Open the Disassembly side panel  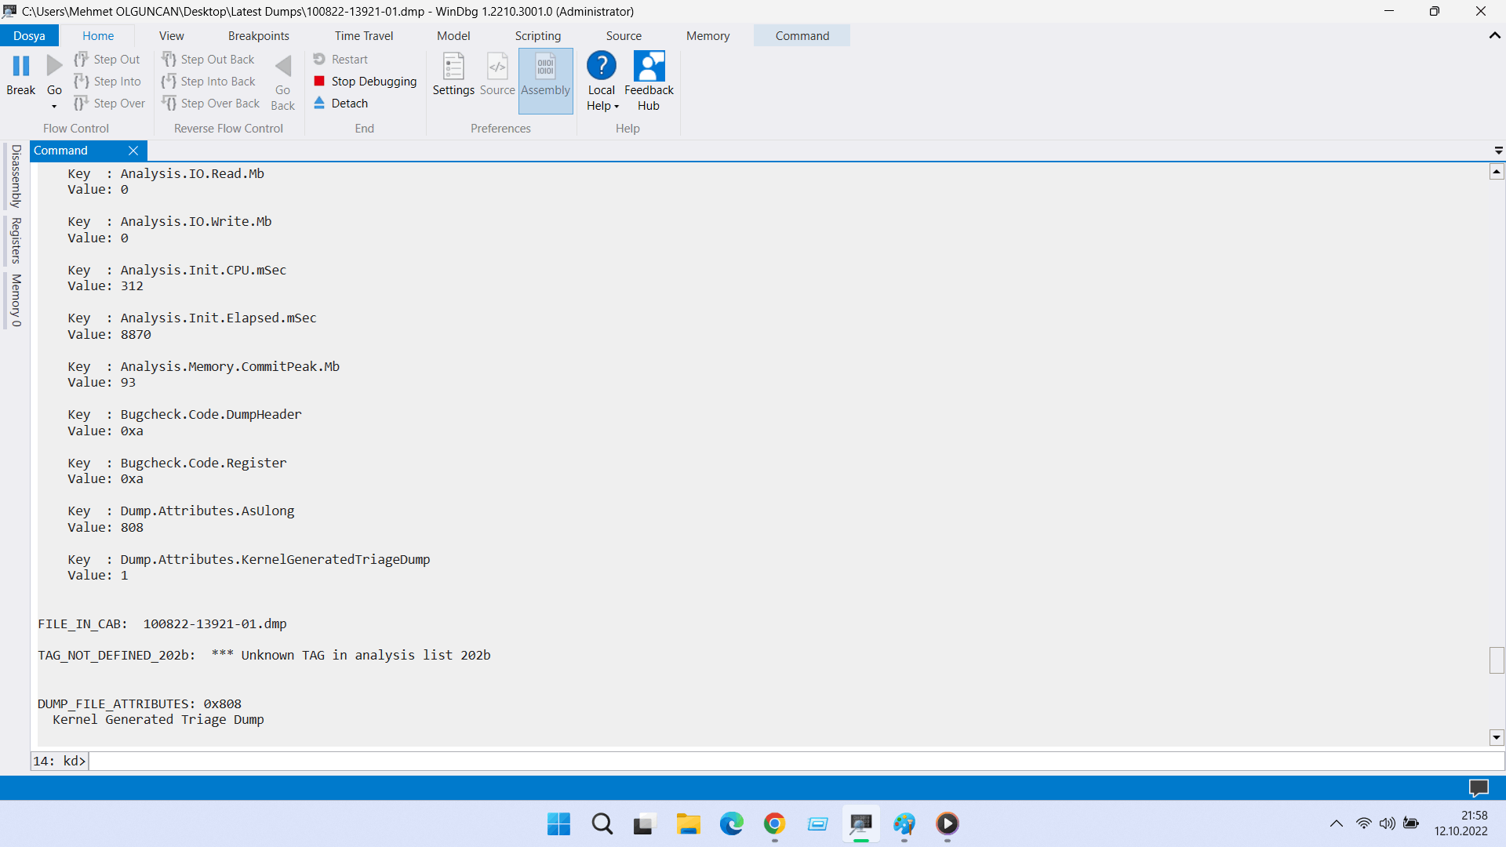tap(16, 176)
